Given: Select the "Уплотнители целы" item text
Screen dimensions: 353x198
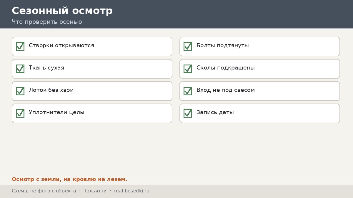Looking at the screenshot, I should point(56,112).
